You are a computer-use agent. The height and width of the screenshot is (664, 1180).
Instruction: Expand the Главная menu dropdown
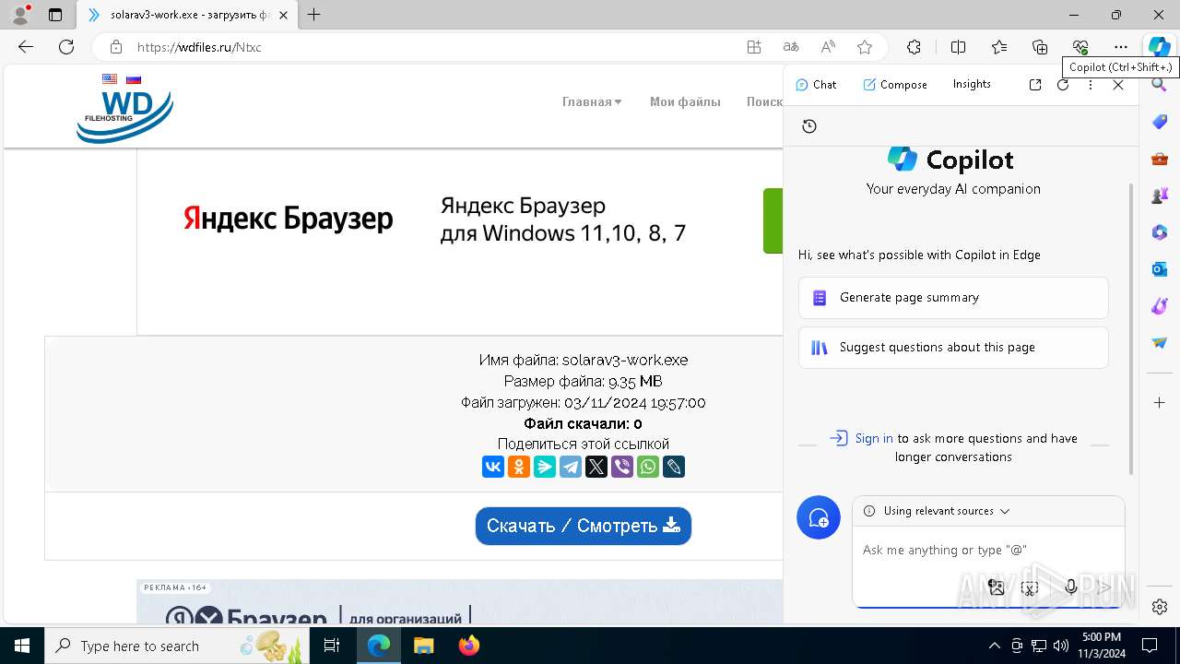[x=592, y=102]
